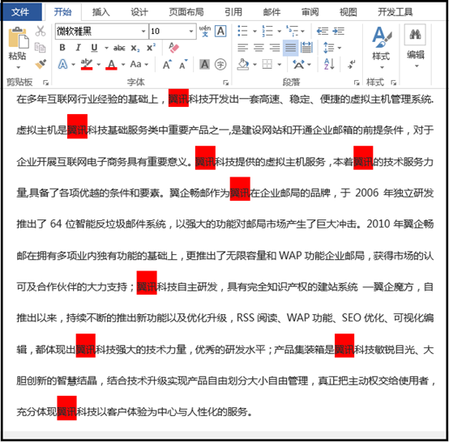Expand the line spacing dropdown arrow
Image resolution: width=449 pixels, height=442 pixels.
point(340,48)
